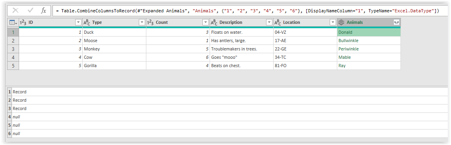Click the Duck cell in Type

(x=114, y=33)
